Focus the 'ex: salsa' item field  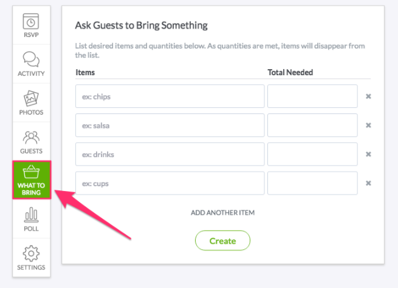tap(170, 125)
